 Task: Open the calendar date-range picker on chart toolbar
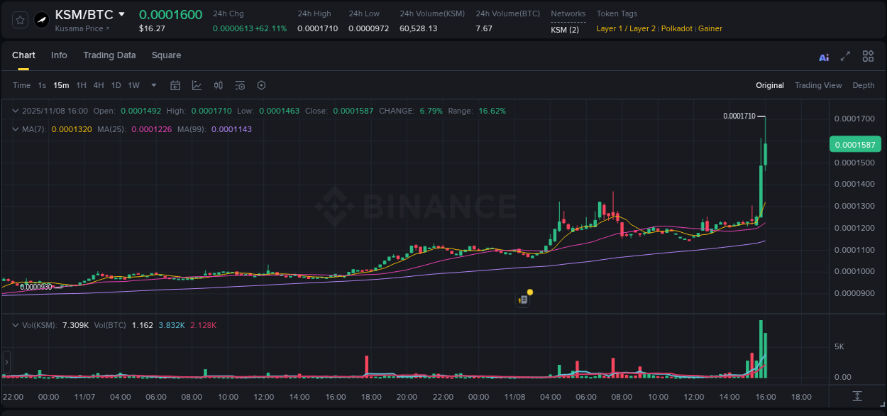(175, 85)
